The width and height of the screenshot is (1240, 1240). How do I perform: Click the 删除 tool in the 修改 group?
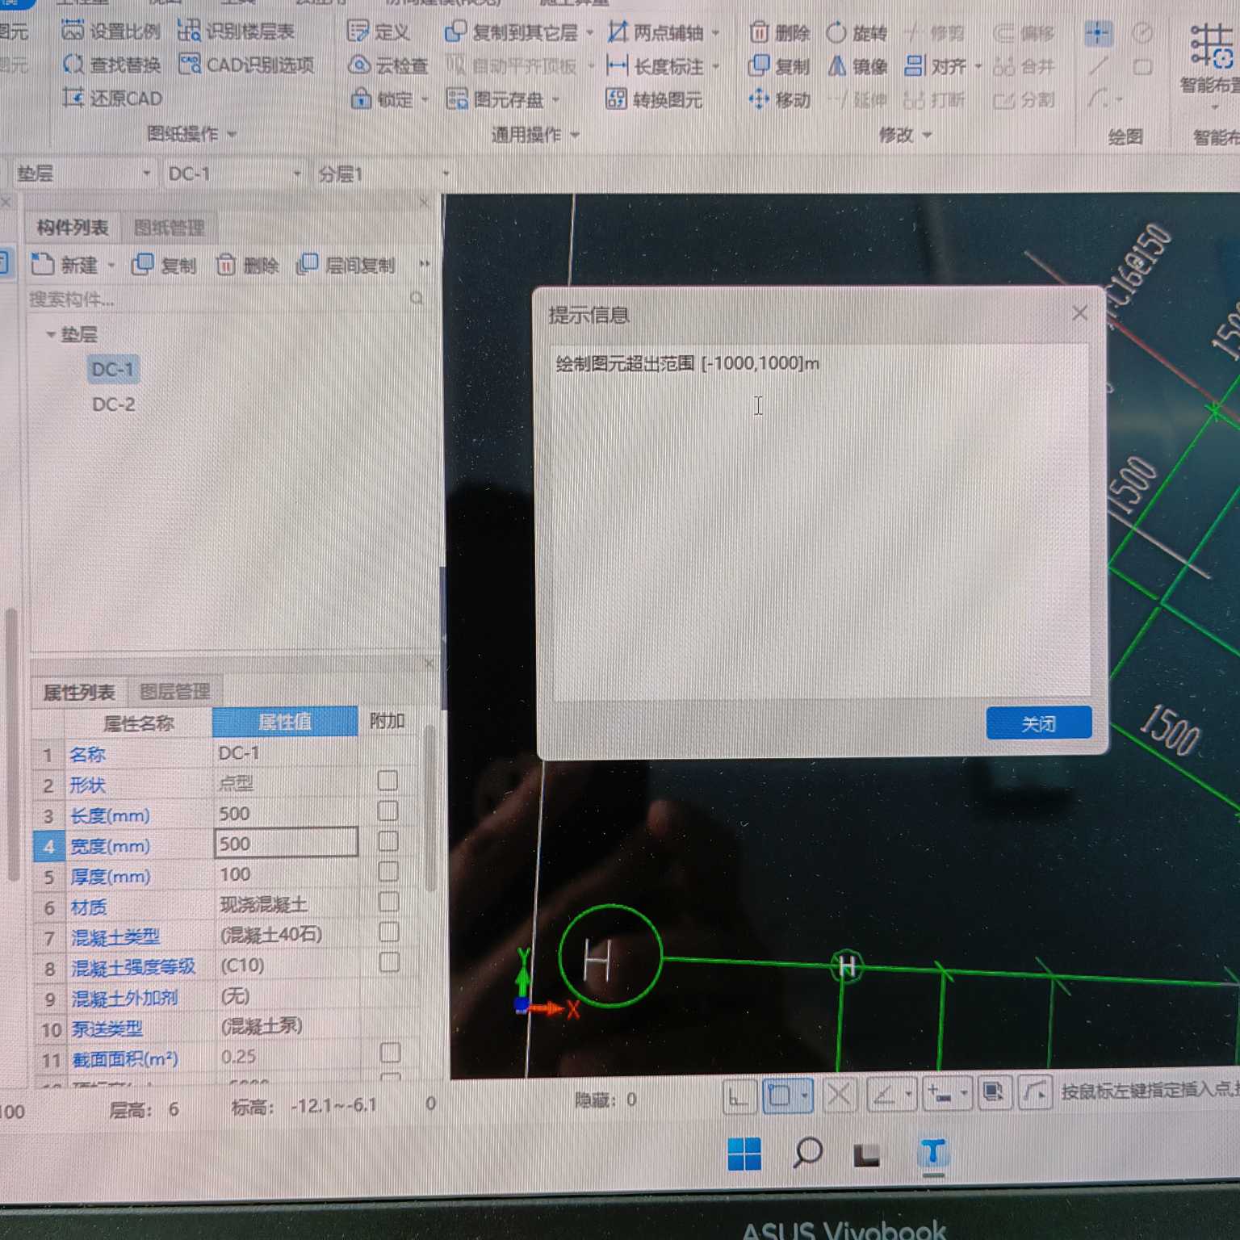(x=779, y=32)
